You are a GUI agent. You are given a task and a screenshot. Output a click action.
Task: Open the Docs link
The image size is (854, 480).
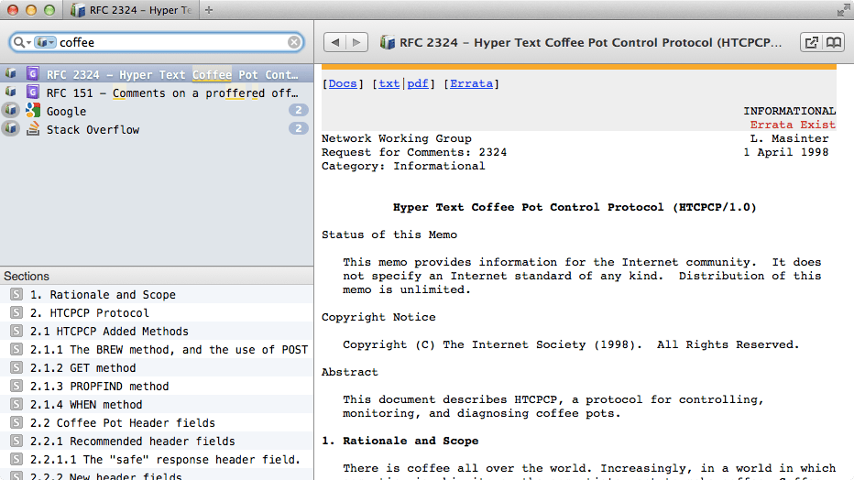[x=343, y=83]
